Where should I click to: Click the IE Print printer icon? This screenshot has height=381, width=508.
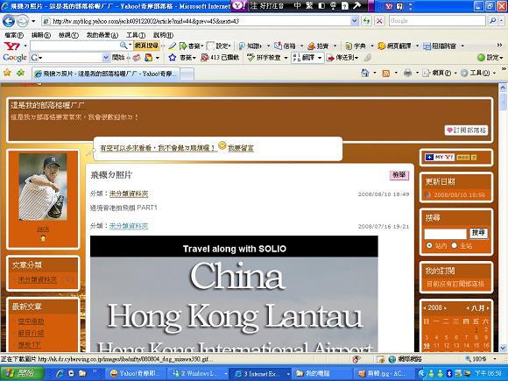[407, 73]
